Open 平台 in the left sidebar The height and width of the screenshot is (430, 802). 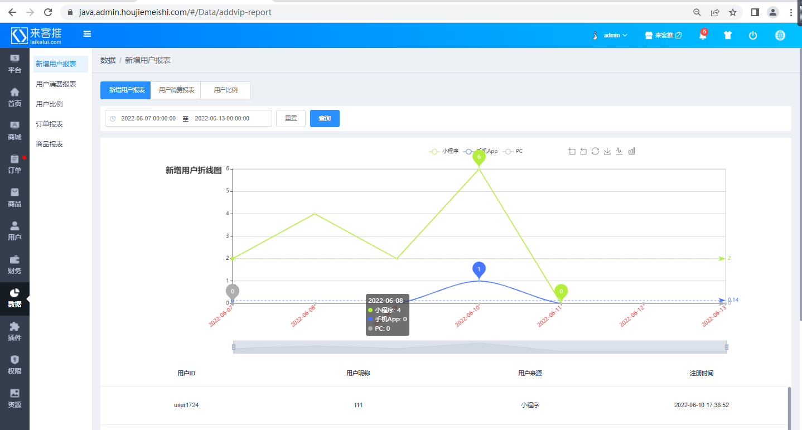click(15, 64)
